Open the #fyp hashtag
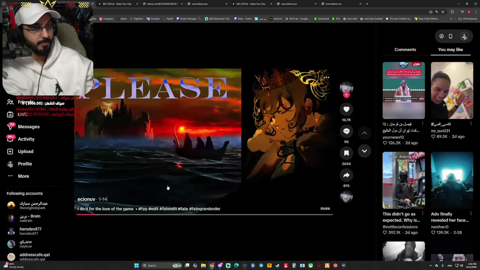The height and width of the screenshot is (270, 480). tap(143, 209)
